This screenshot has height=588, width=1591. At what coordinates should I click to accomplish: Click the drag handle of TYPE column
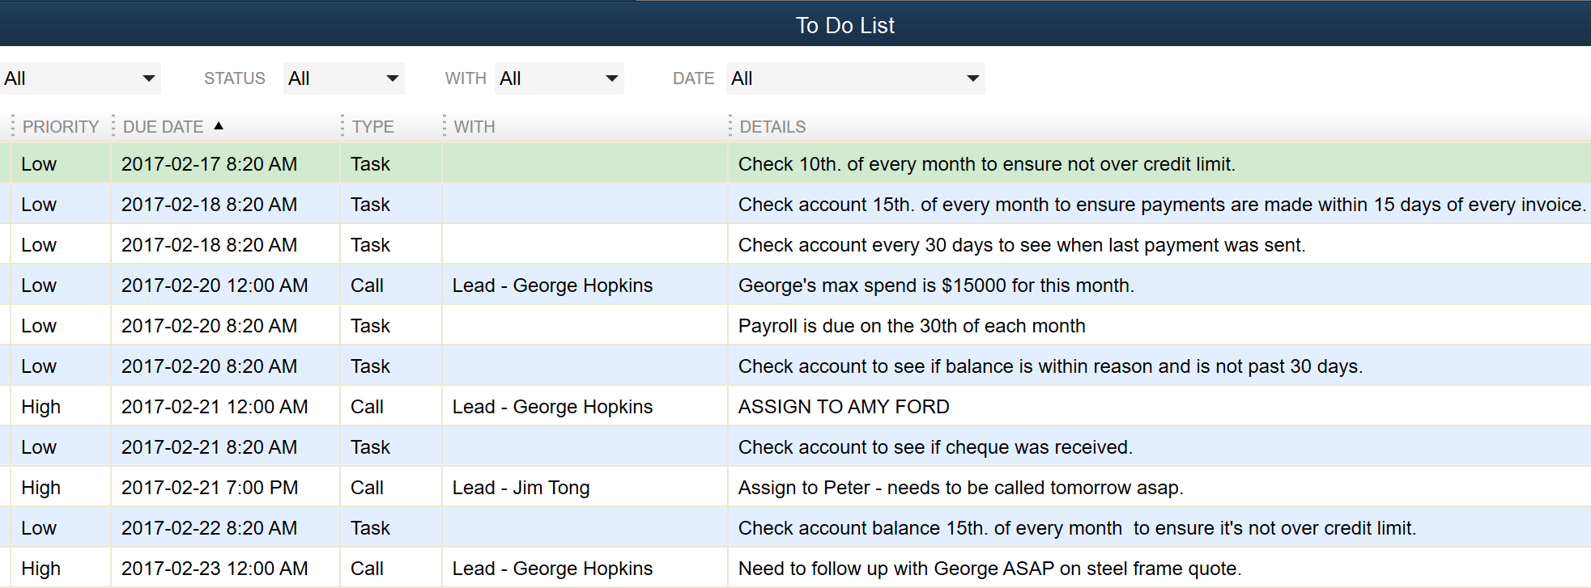coord(342,126)
